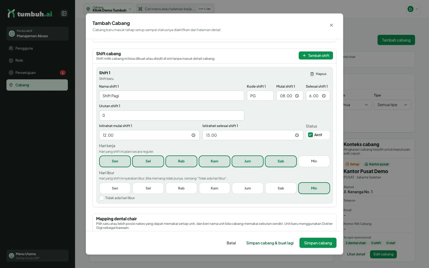Click Edit cabang in background page
The width and height of the screenshot is (429, 268).
point(383,254)
